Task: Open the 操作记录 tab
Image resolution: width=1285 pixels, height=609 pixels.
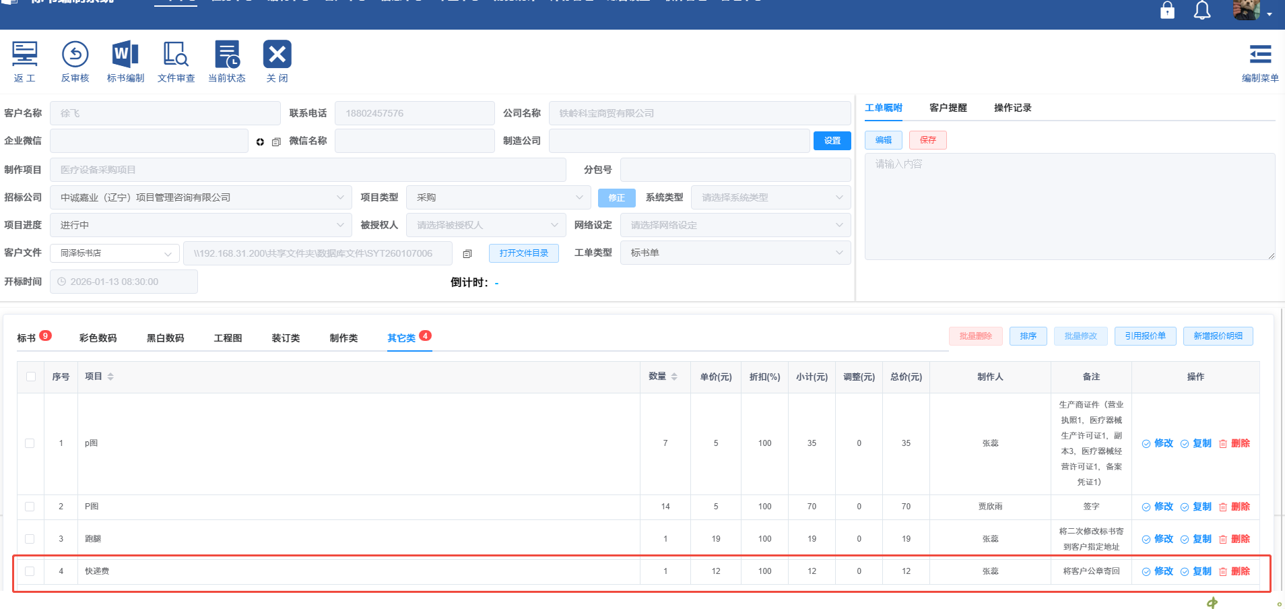Action: [1013, 108]
